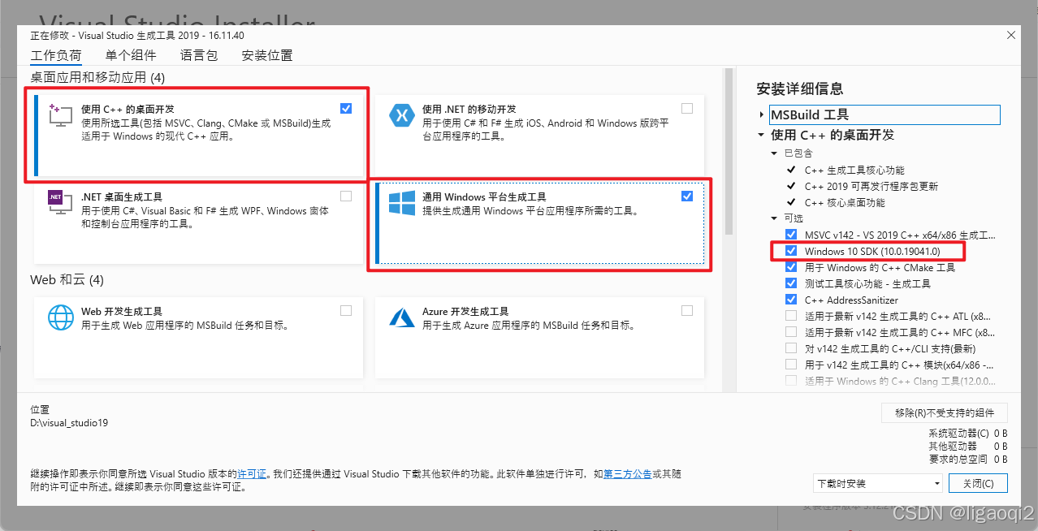Switch to the 单个组件 tab

click(131, 56)
